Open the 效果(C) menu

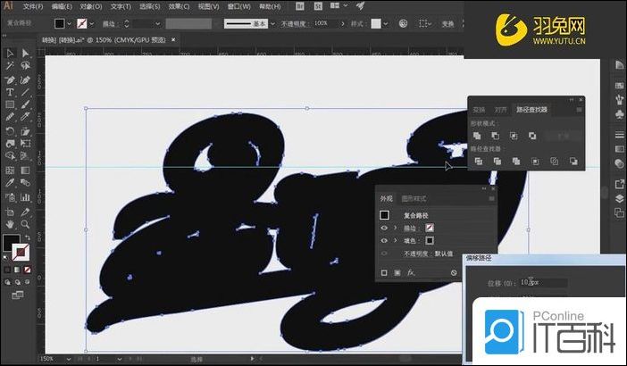coord(173,6)
